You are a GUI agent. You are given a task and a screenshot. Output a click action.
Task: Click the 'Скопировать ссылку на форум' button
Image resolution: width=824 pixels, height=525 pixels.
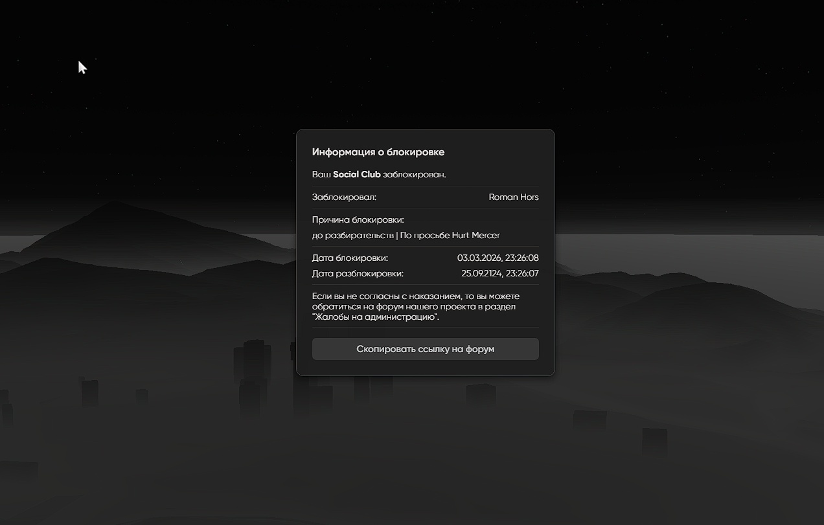tap(425, 349)
